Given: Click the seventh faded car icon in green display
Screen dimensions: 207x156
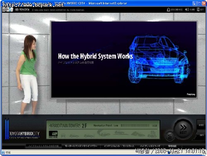Looking at the screenshot, I should click(x=137, y=134).
